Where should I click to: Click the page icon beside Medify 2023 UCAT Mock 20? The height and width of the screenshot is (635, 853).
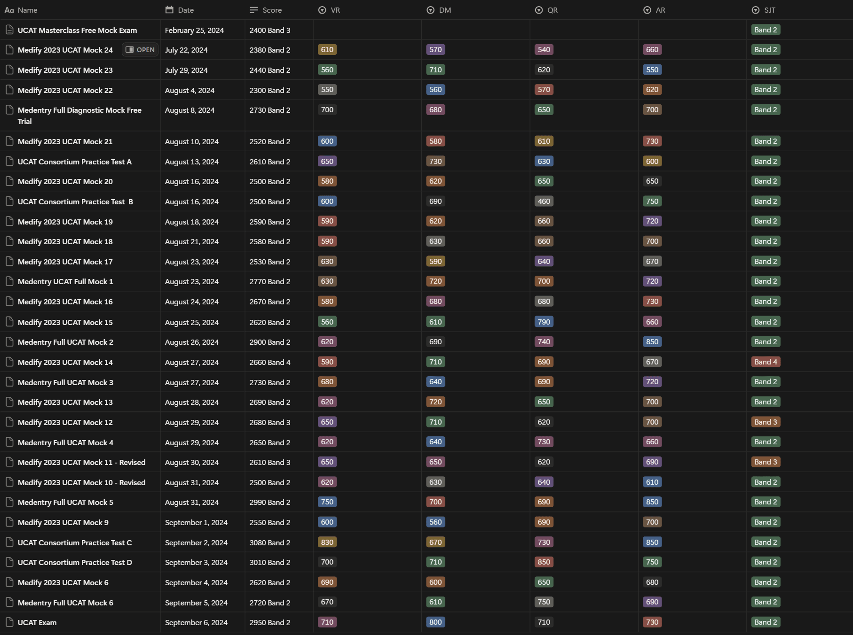(9, 181)
